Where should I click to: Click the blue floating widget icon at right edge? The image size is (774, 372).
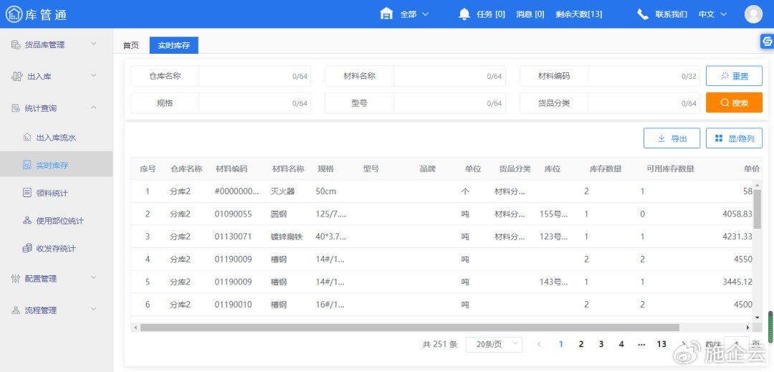(x=766, y=42)
